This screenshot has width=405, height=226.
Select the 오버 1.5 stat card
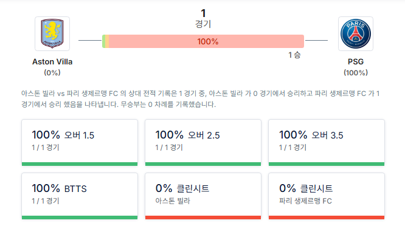(x=80, y=142)
